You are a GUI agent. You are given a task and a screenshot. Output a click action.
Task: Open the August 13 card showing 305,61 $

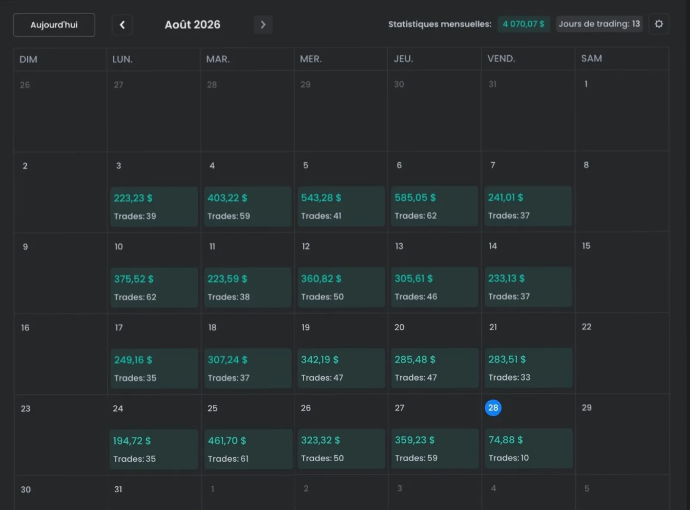point(434,287)
